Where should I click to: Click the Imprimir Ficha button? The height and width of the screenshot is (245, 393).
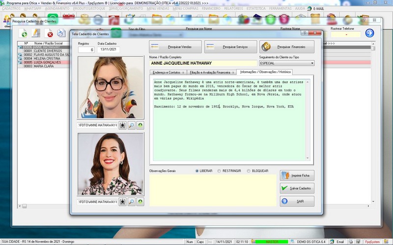(297, 175)
